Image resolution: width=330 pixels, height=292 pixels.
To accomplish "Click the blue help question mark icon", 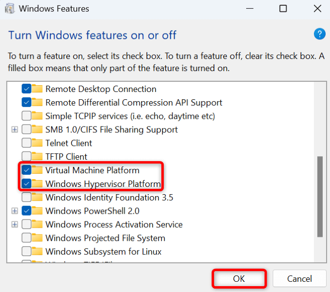I will pos(319,34).
